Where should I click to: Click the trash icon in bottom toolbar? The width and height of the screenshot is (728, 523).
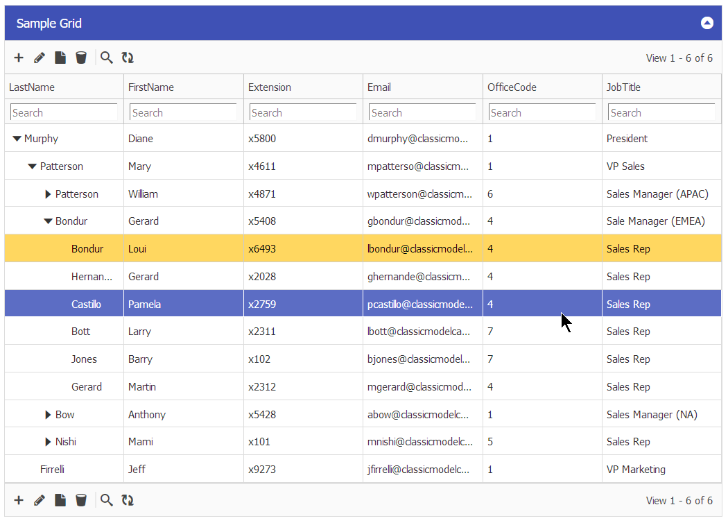click(81, 500)
